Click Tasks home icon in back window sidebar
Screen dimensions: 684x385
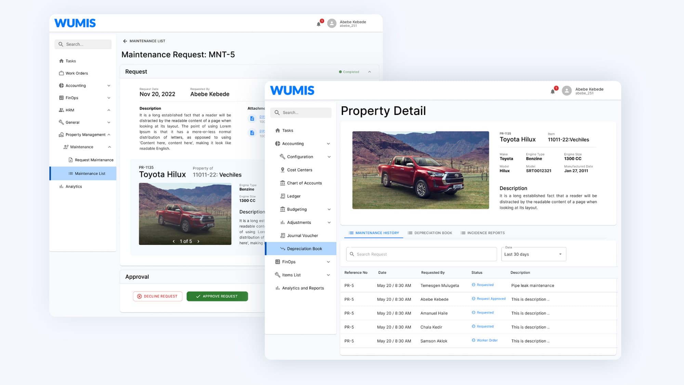click(61, 61)
